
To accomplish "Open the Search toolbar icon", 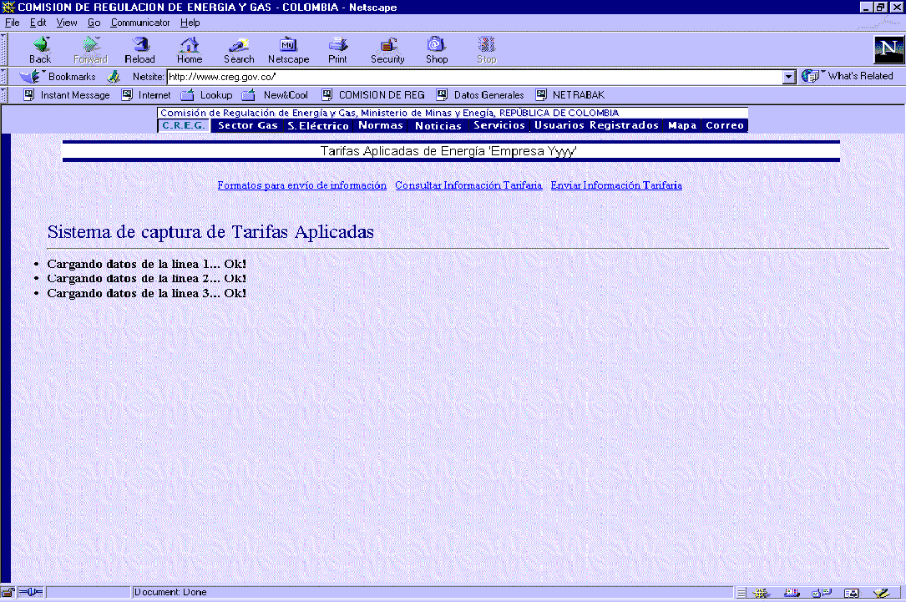I will pyautogui.click(x=239, y=48).
